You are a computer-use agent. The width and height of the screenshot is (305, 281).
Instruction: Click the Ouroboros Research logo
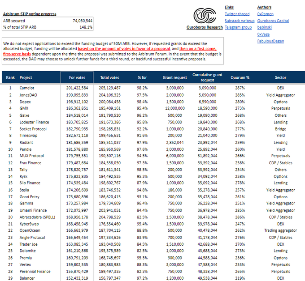(x=205, y=16)
